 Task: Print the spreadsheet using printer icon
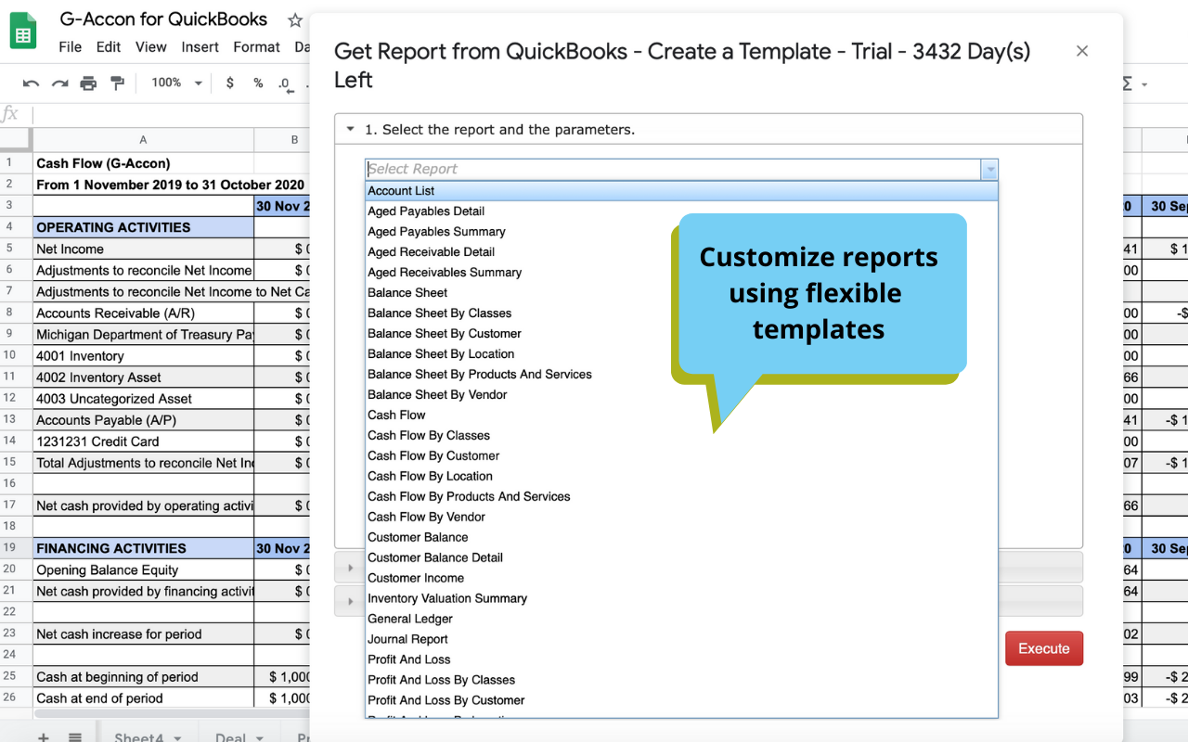[x=88, y=83]
